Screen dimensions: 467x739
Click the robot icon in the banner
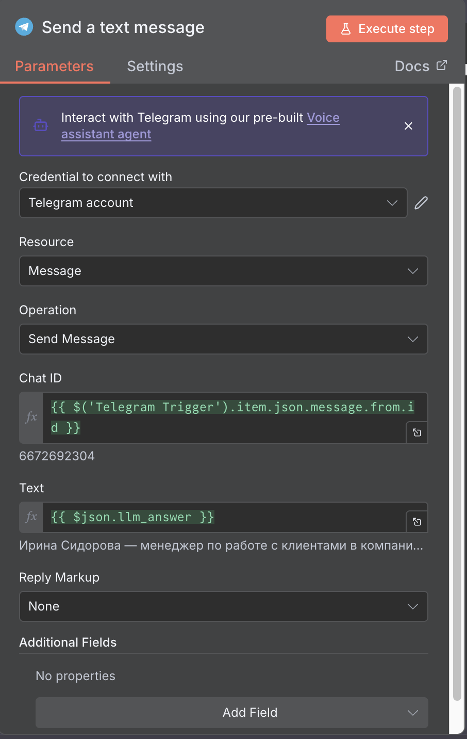point(41,125)
